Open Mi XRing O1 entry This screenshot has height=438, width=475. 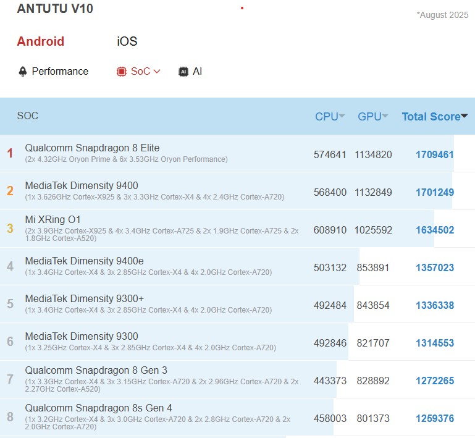click(53, 219)
